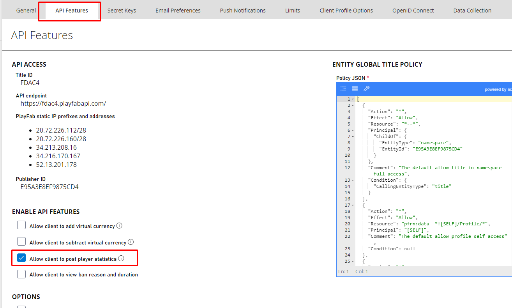The image size is (512, 308).
Task: Click the "CallingEntityType": "title" line 14
Action: click(412, 186)
